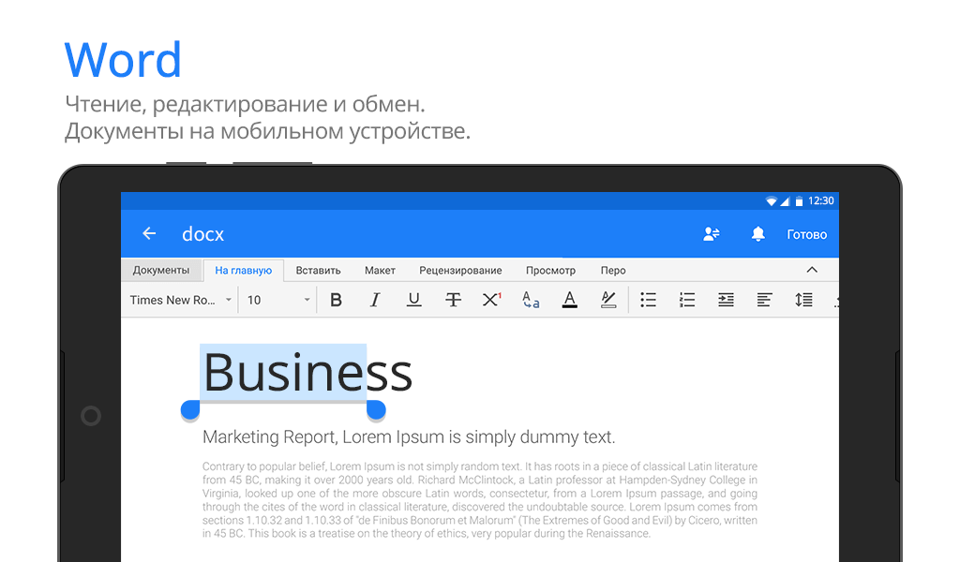This screenshot has height=562, width=960.
Task: Tap the right selection handle
Action: [376, 410]
